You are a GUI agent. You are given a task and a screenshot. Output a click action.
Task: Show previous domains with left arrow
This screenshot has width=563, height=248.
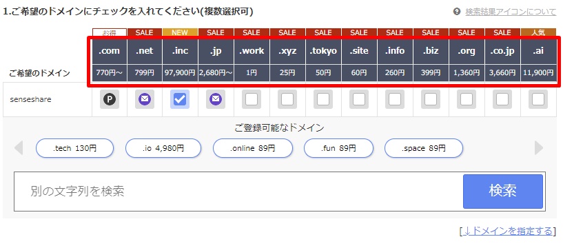pyautogui.click(x=19, y=148)
